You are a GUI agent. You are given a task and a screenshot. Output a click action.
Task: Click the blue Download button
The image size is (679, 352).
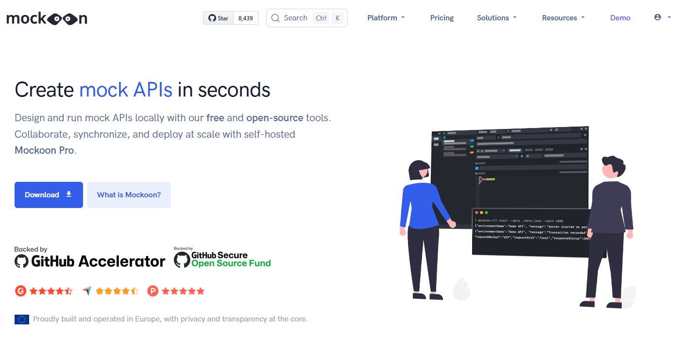tap(49, 195)
